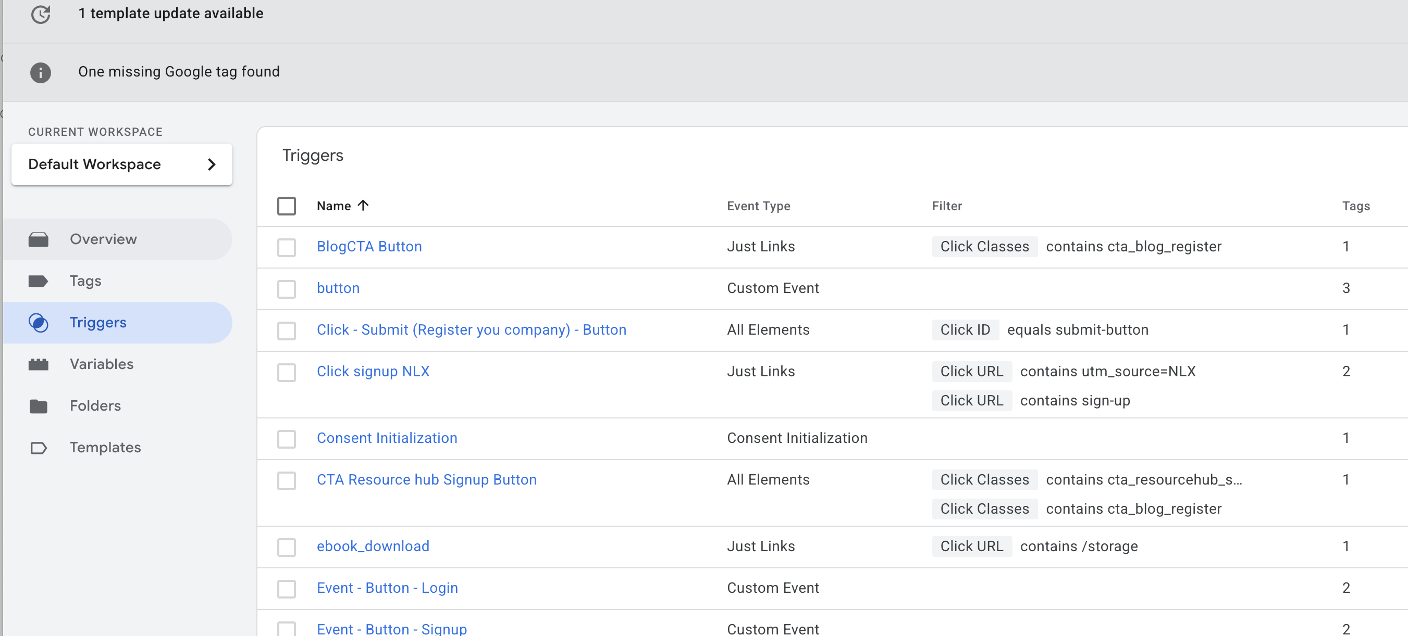Image resolution: width=1408 pixels, height=636 pixels.
Task: Tick the Consent Initialization row checkbox
Action: click(x=287, y=438)
